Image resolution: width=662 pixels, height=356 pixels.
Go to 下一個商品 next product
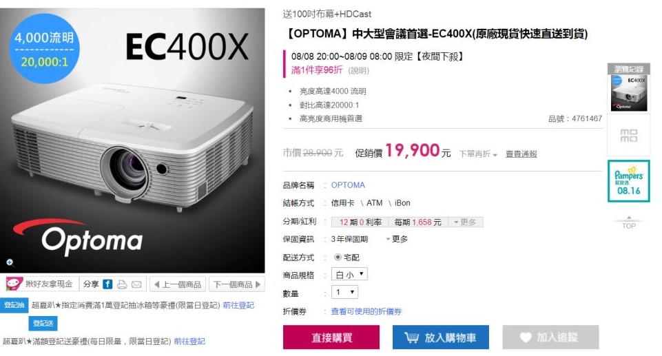point(237,284)
